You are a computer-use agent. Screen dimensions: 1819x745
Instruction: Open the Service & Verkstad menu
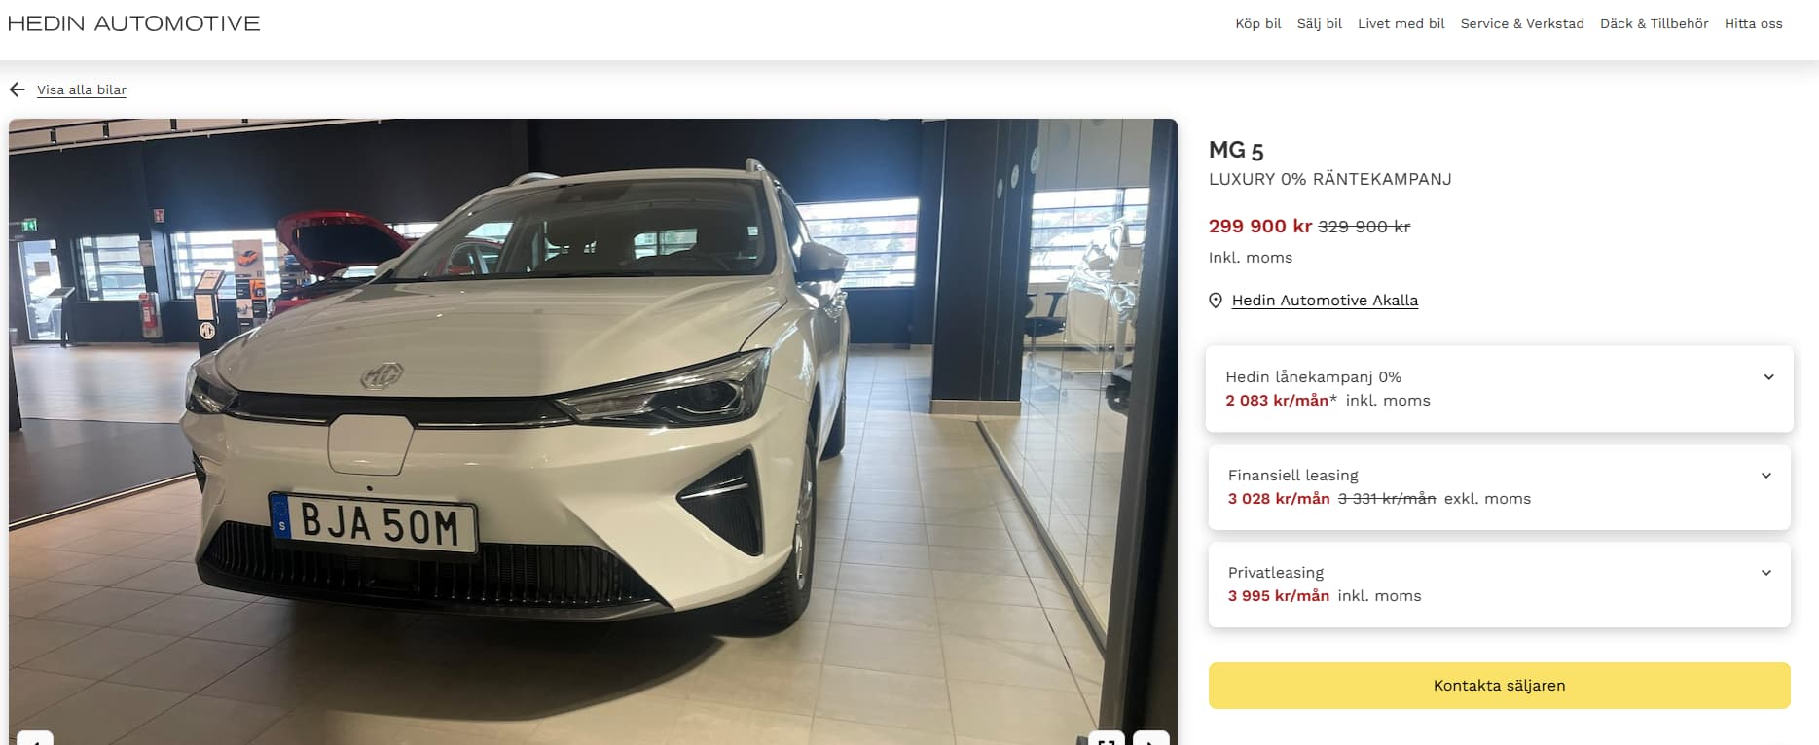tap(1522, 23)
